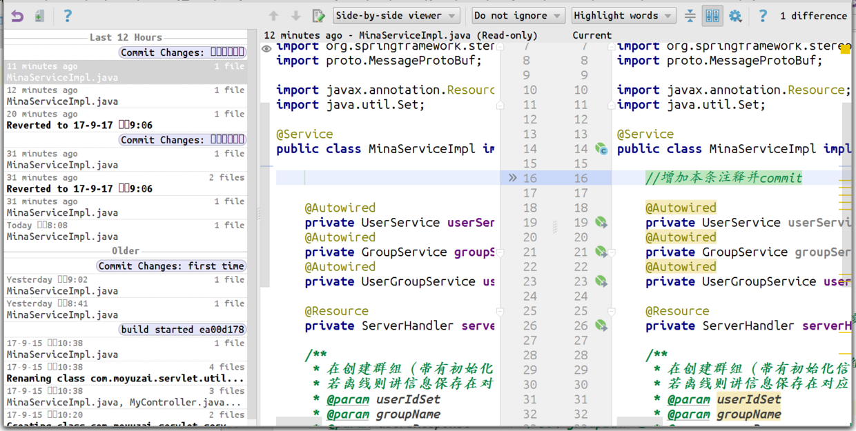Toggle synchronize scrolling button
856x431 pixels.
pyautogui.click(x=712, y=16)
